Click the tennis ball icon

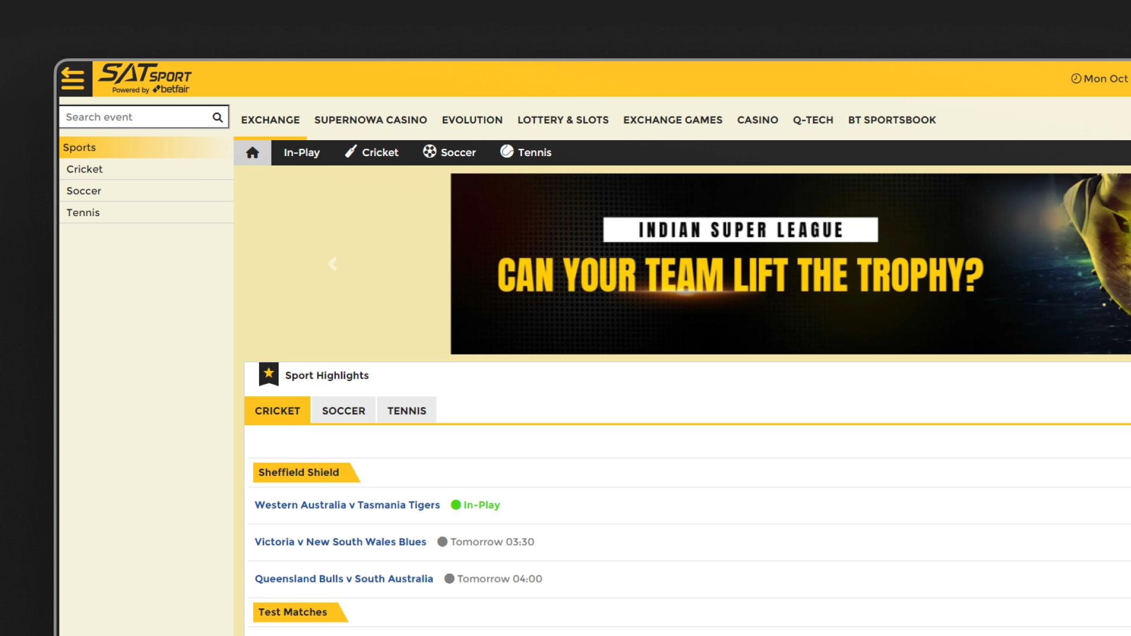click(507, 151)
